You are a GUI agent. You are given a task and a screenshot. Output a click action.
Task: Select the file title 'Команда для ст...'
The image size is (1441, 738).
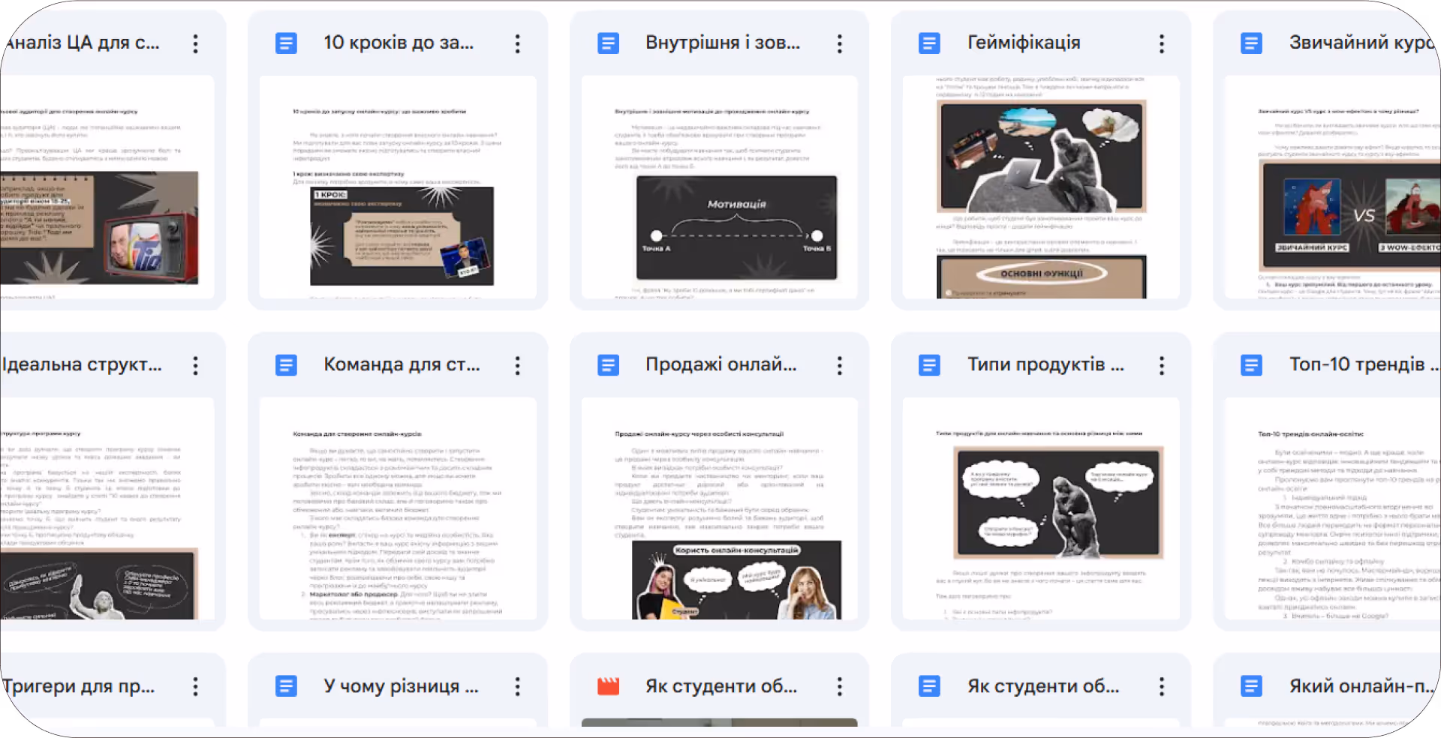(402, 364)
